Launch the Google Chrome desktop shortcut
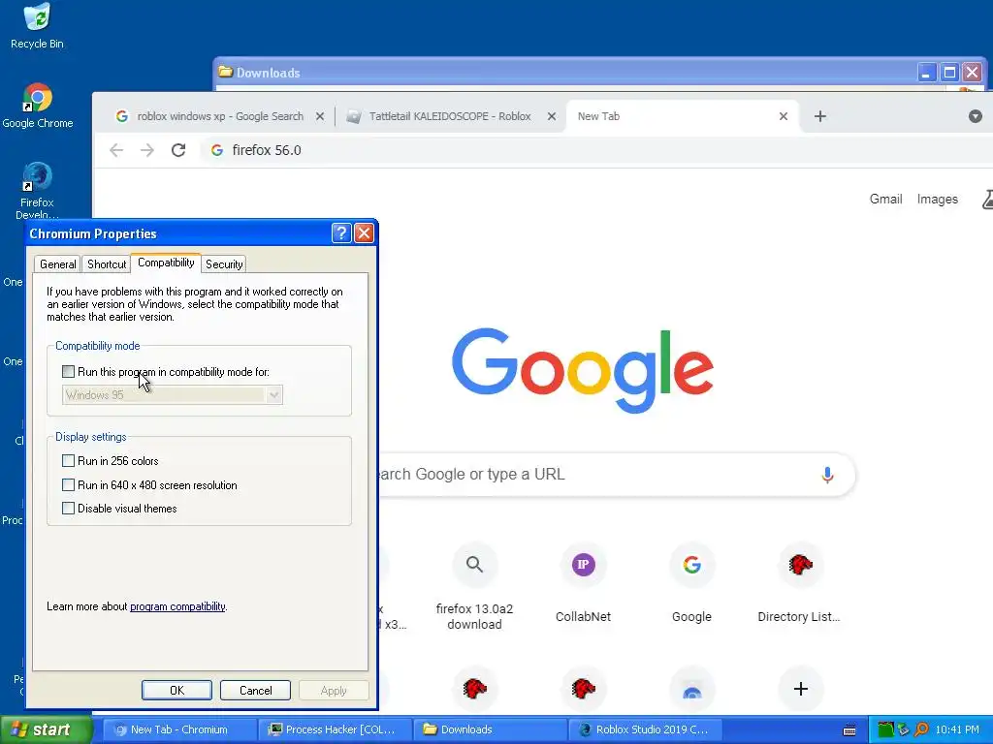The height and width of the screenshot is (744, 993). 38,106
